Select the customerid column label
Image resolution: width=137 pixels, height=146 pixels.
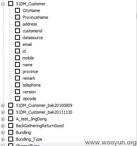[32, 31]
